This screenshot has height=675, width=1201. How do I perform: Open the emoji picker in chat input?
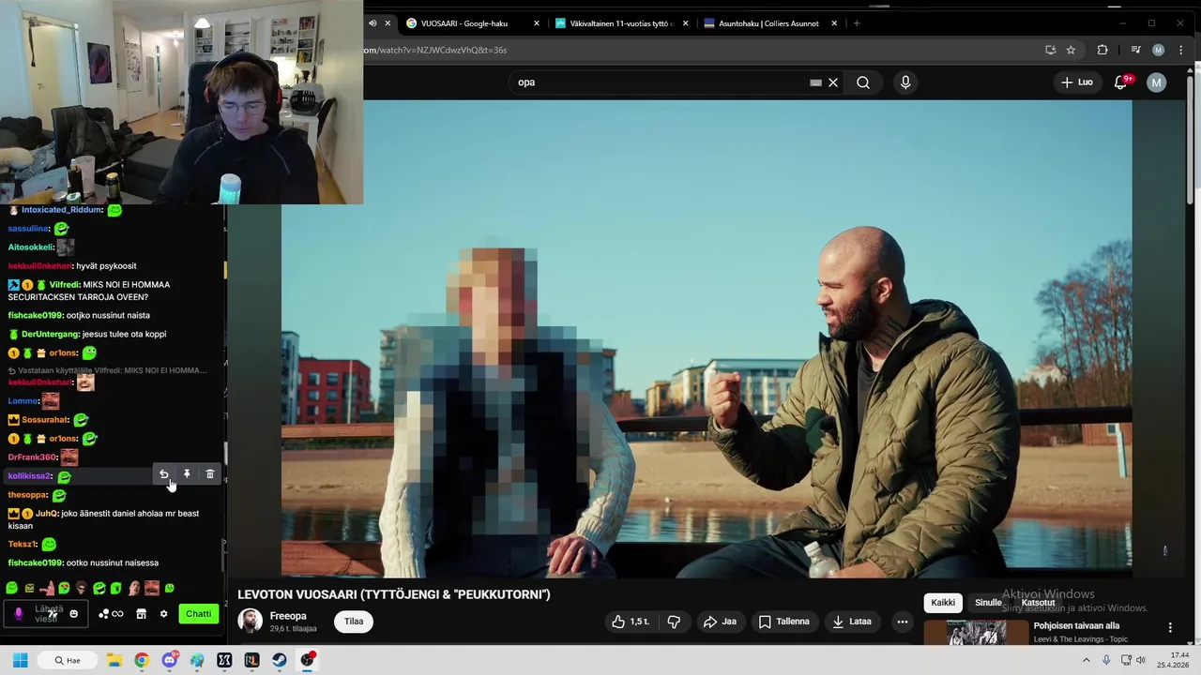74,614
